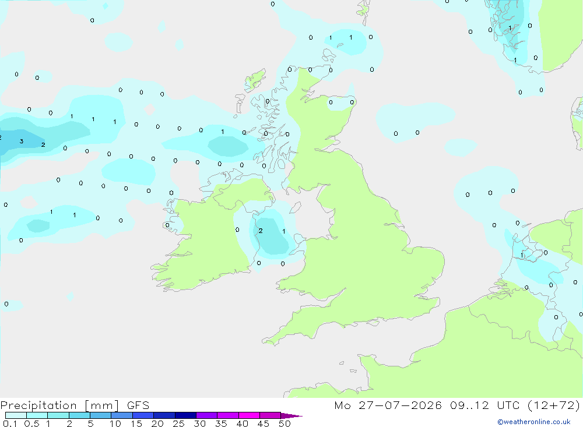
Task: Pick the legend swatch between 0.5 and 1
Action: point(37,415)
